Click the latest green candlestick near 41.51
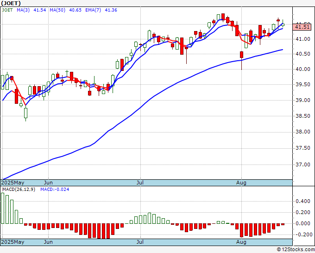315x253 pixels. pyautogui.click(x=283, y=24)
